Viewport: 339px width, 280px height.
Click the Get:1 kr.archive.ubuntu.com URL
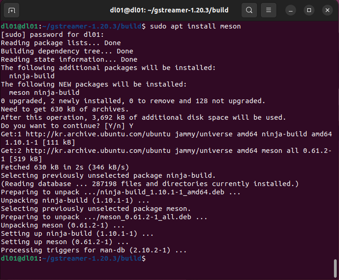pyautogui.click(x=98, y=134)
